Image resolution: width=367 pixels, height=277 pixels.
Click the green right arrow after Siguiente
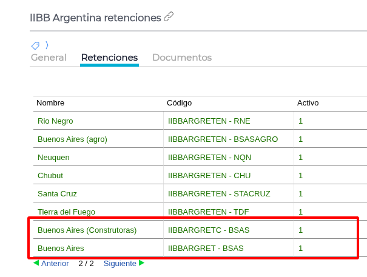click(142, 264)
